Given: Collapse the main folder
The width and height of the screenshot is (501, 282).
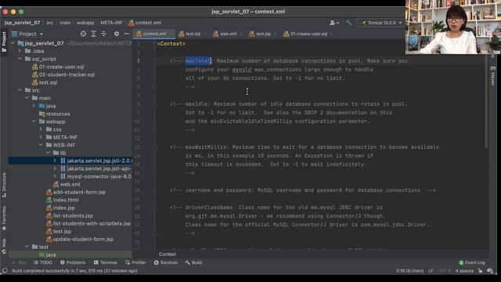Looking at the screenshot, I should [27, 98].
